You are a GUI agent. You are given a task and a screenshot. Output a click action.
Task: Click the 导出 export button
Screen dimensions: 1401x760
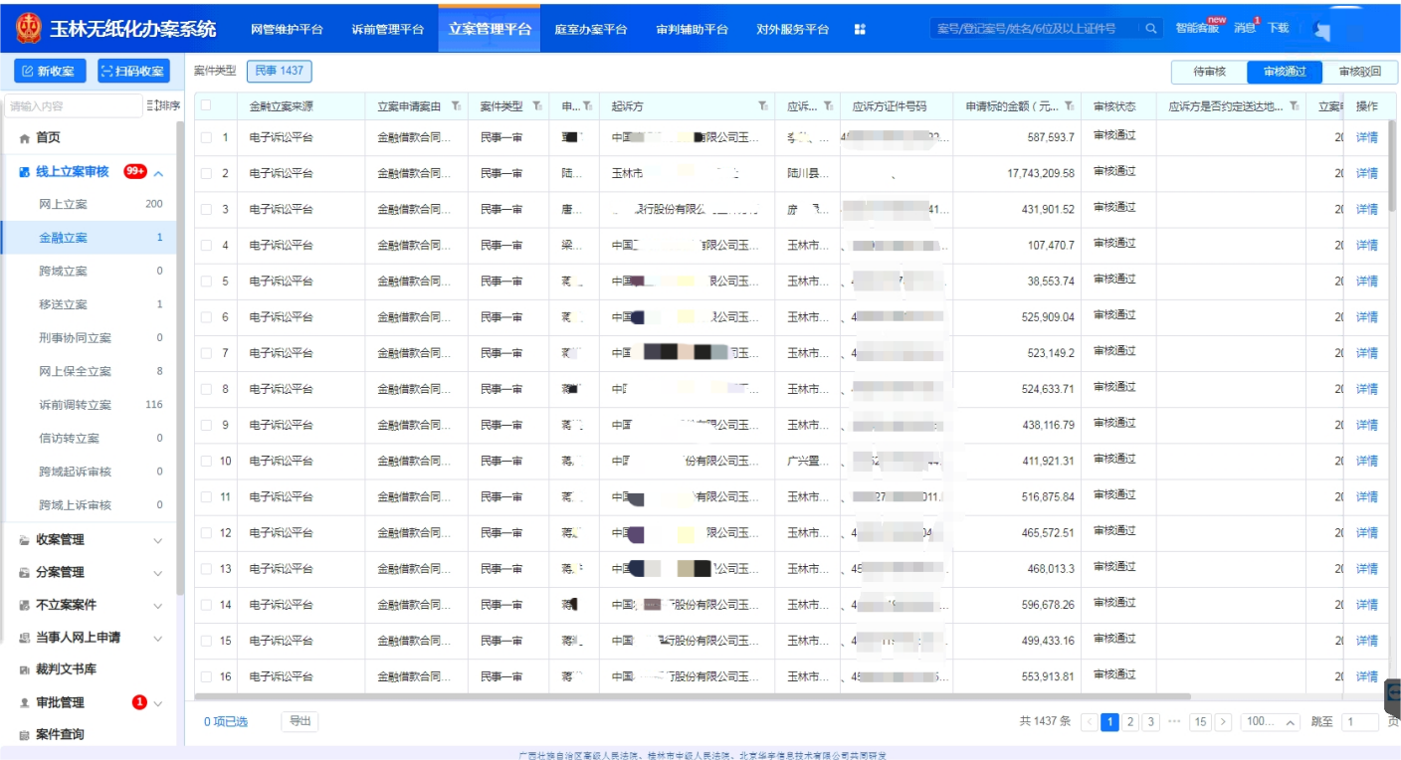coord(300,721)
